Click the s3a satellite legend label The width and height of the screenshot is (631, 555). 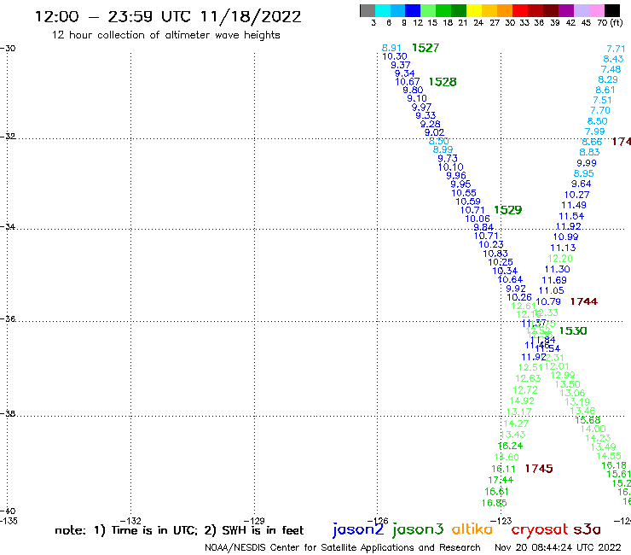pos(587,529)
